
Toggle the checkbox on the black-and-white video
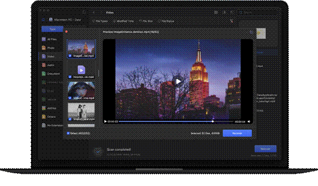tap(70, 119)
